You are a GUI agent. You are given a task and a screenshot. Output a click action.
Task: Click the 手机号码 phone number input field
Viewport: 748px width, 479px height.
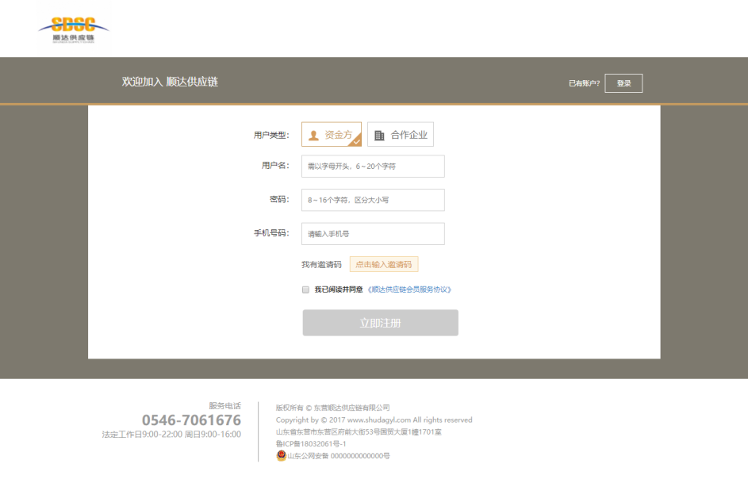click(x=372, y=233)
